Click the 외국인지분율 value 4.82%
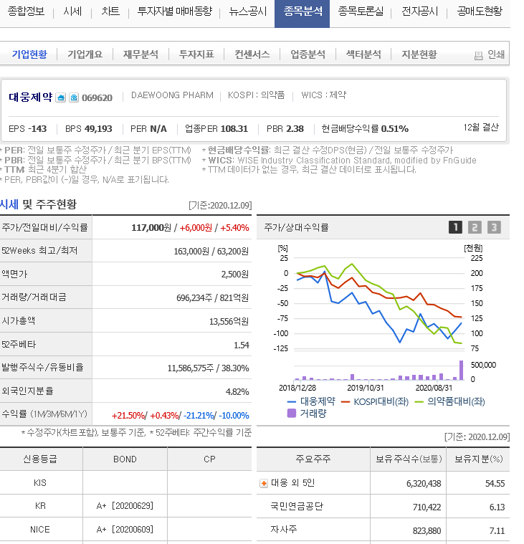Screen dimensions: 524x544 237,392
